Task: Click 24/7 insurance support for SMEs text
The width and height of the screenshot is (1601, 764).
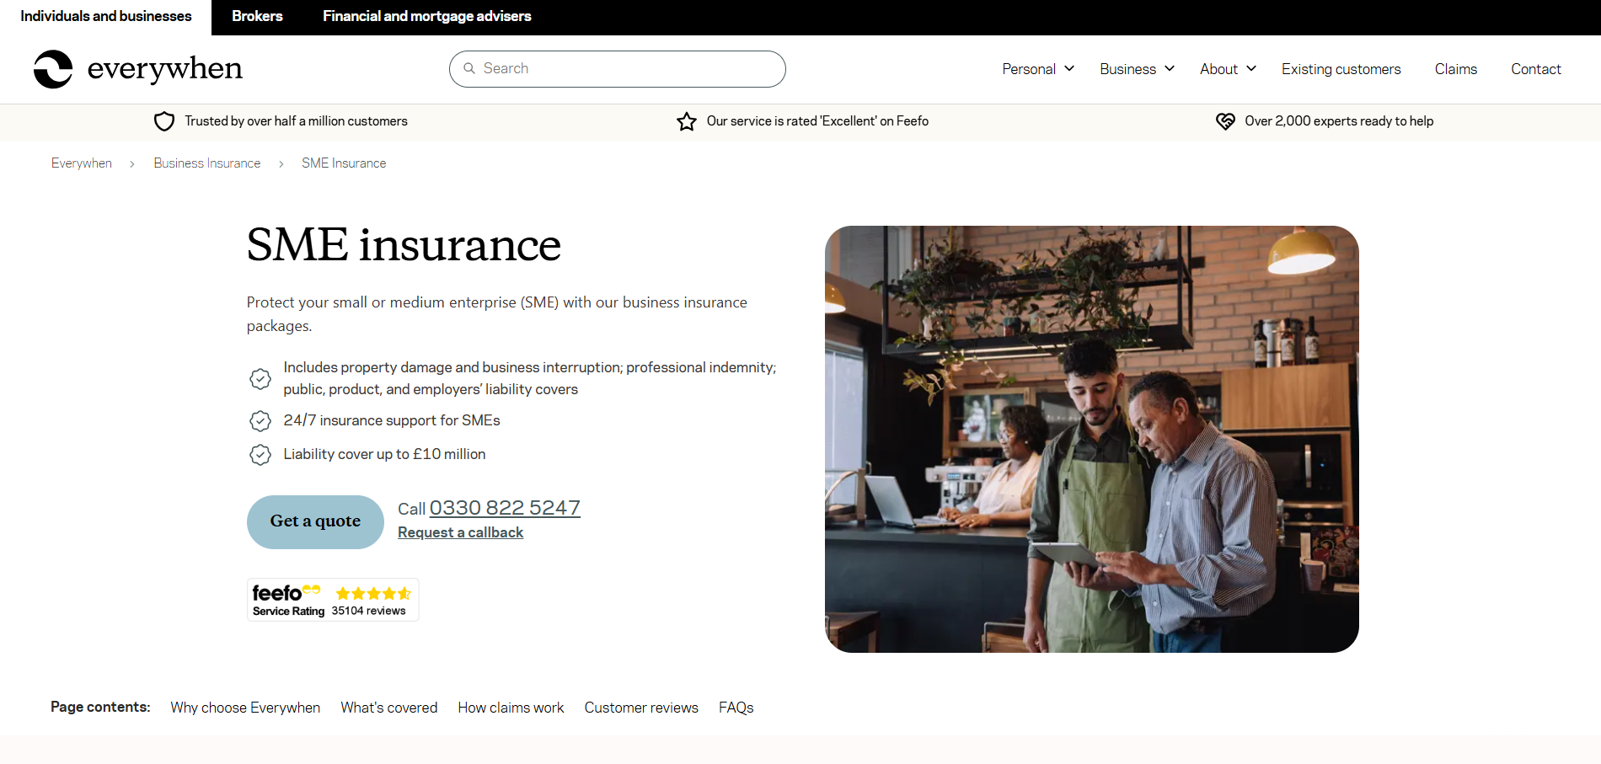Action: click(x=392, y=420)
